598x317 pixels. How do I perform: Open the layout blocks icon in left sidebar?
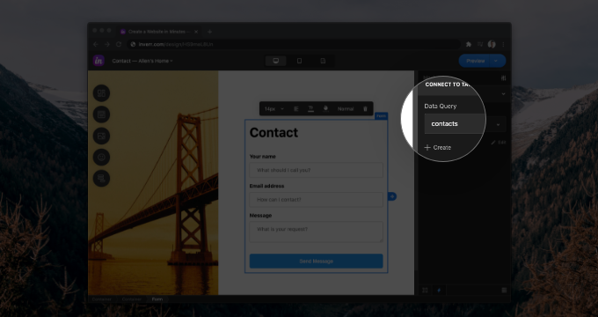pos(101,93)
